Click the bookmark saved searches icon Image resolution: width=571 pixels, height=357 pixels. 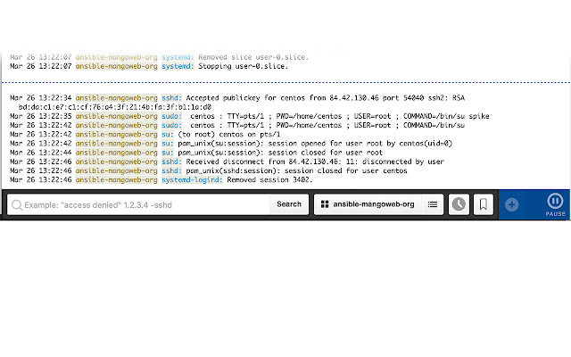point(484,204)
